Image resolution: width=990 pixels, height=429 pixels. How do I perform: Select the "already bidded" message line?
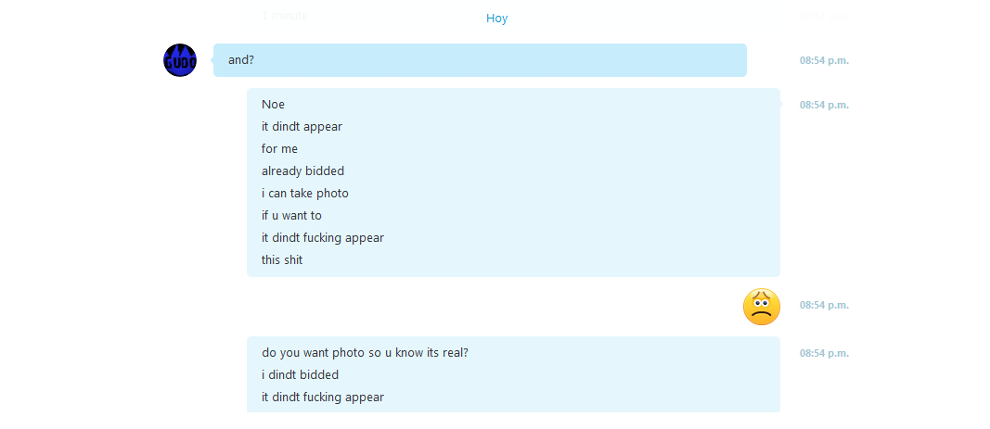(302, 171)
